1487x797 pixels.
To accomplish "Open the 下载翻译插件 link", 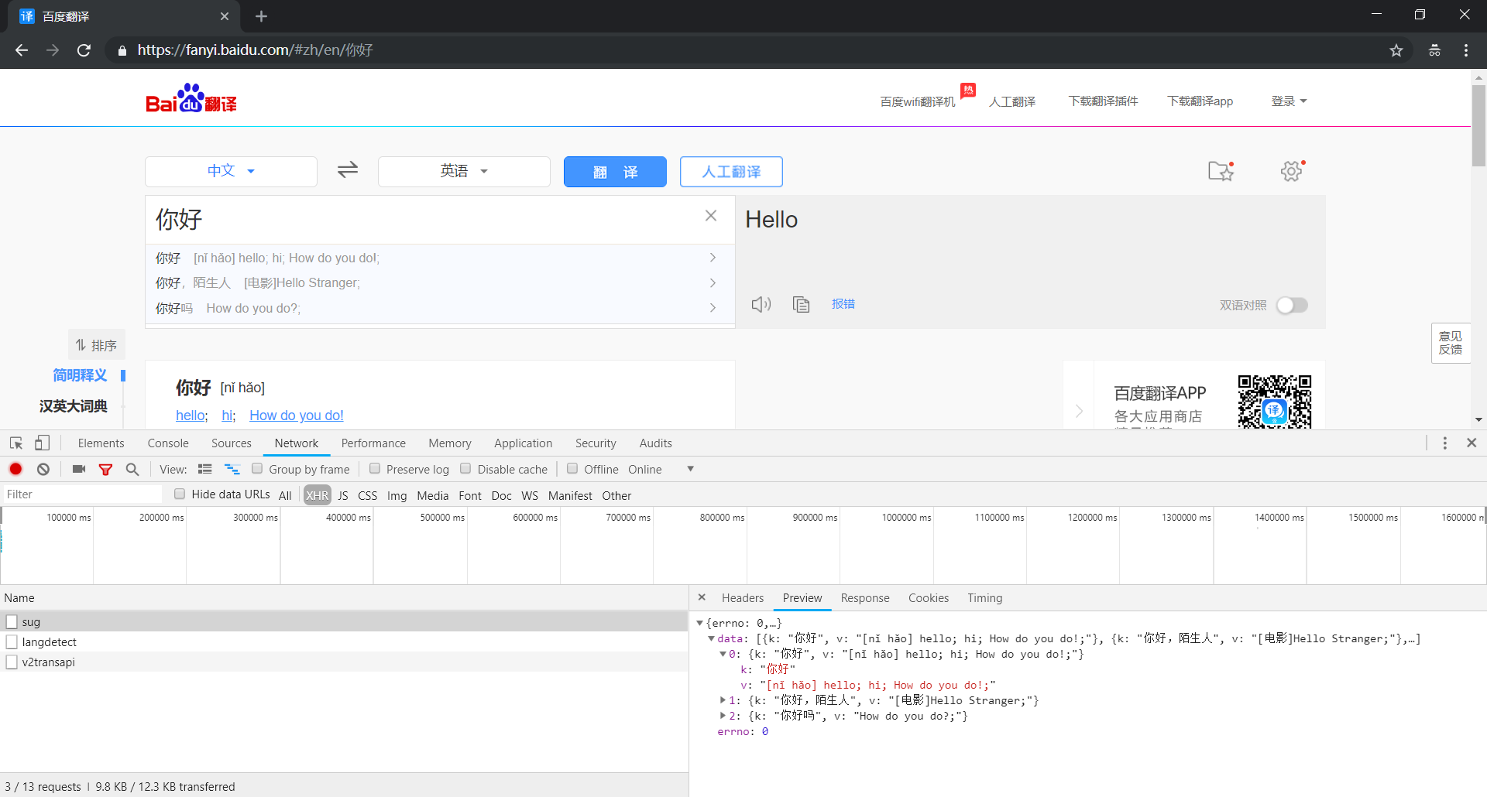I will [1103, 101].
